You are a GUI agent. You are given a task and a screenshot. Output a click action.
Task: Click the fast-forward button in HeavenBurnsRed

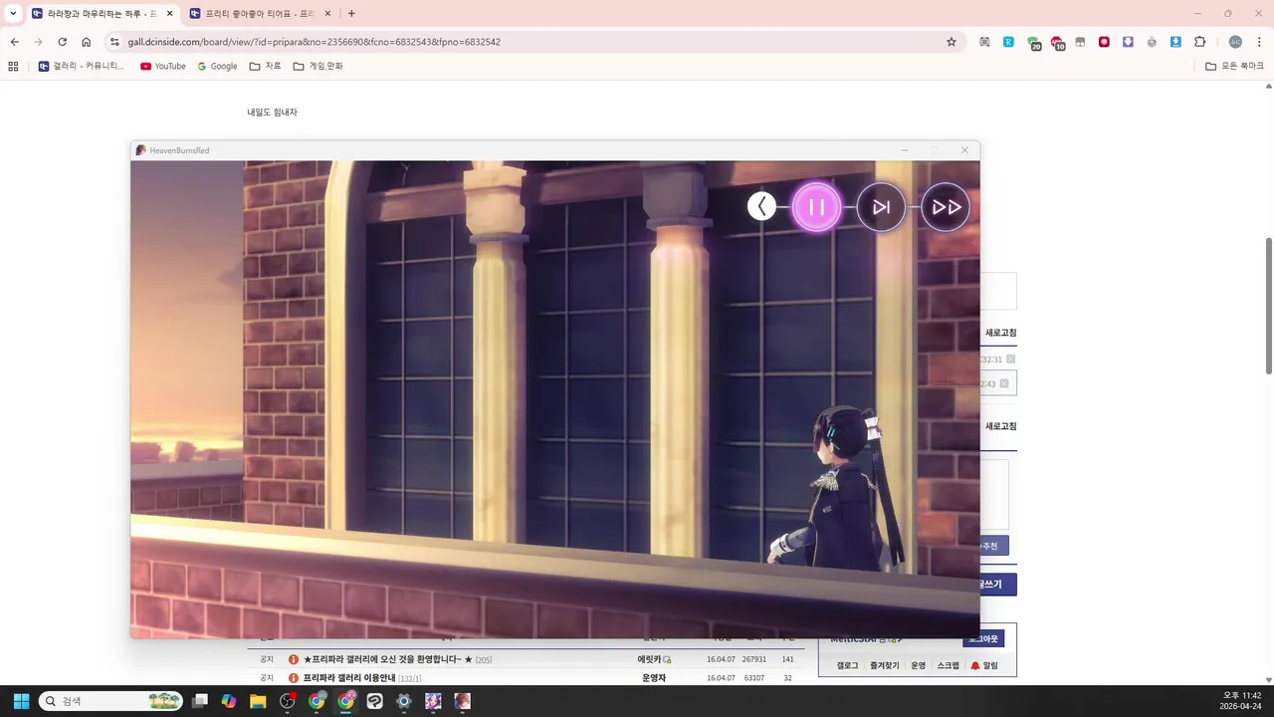pyautogui.click(x=946, y=207)
